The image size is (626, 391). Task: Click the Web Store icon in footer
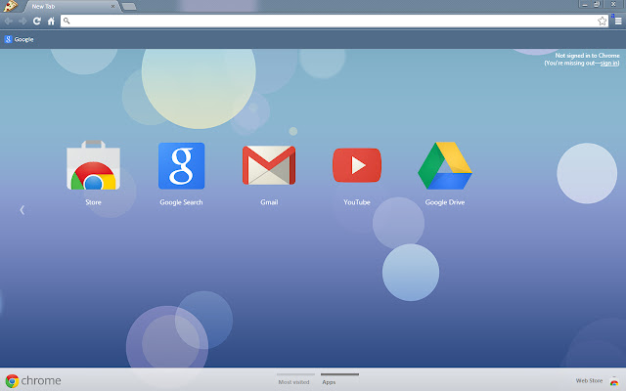point(614,382)
